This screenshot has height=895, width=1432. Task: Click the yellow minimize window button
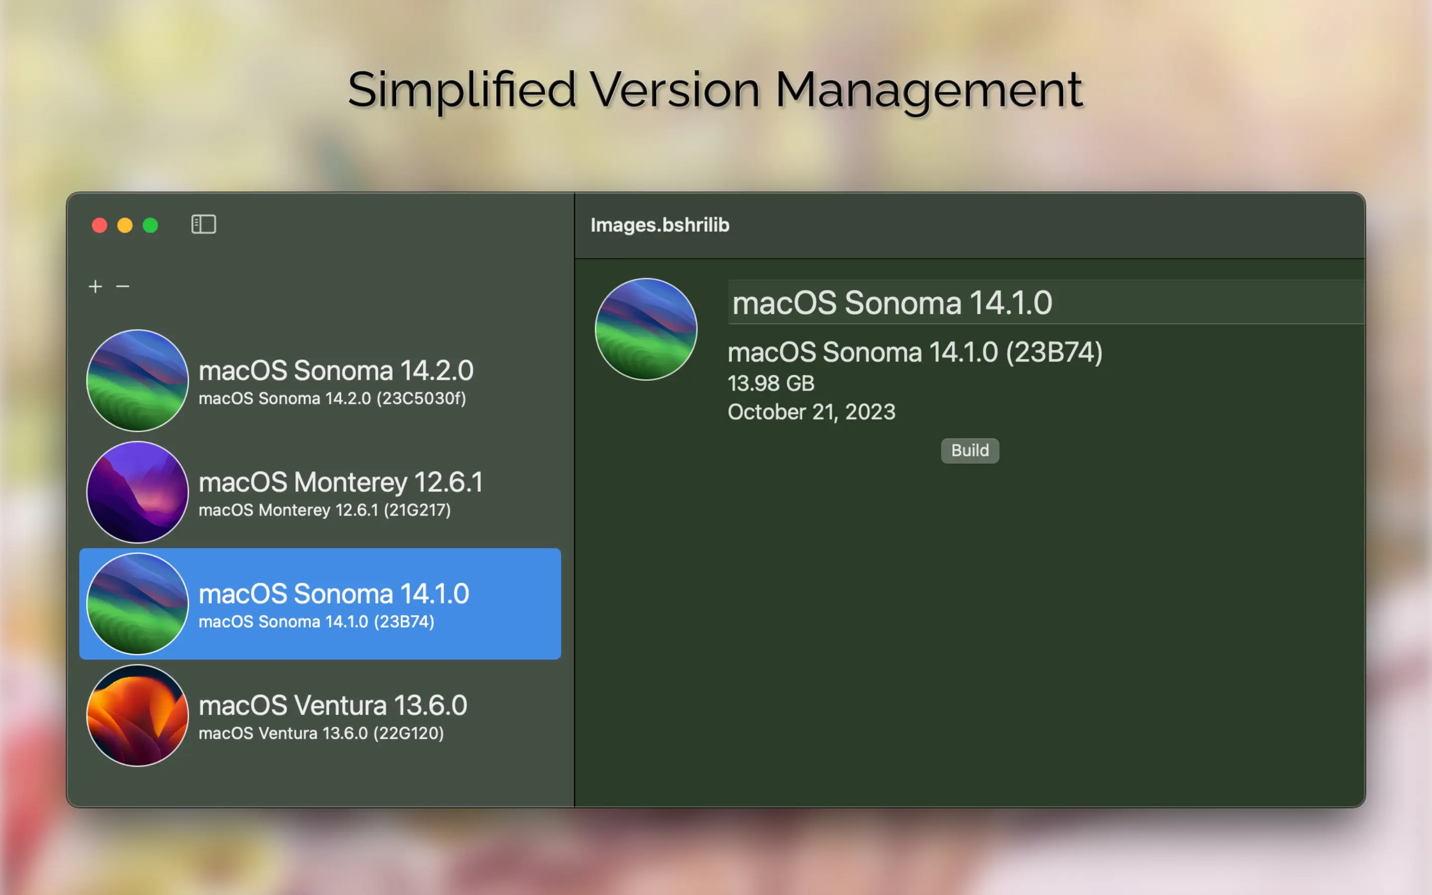pyautogui.click(x=125, y=226)
